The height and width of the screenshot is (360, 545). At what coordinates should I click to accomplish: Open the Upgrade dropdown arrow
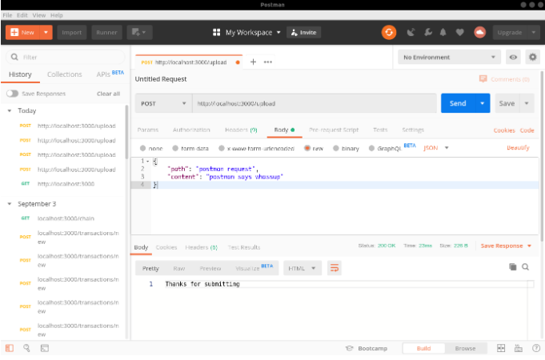(x=533, y=32)
